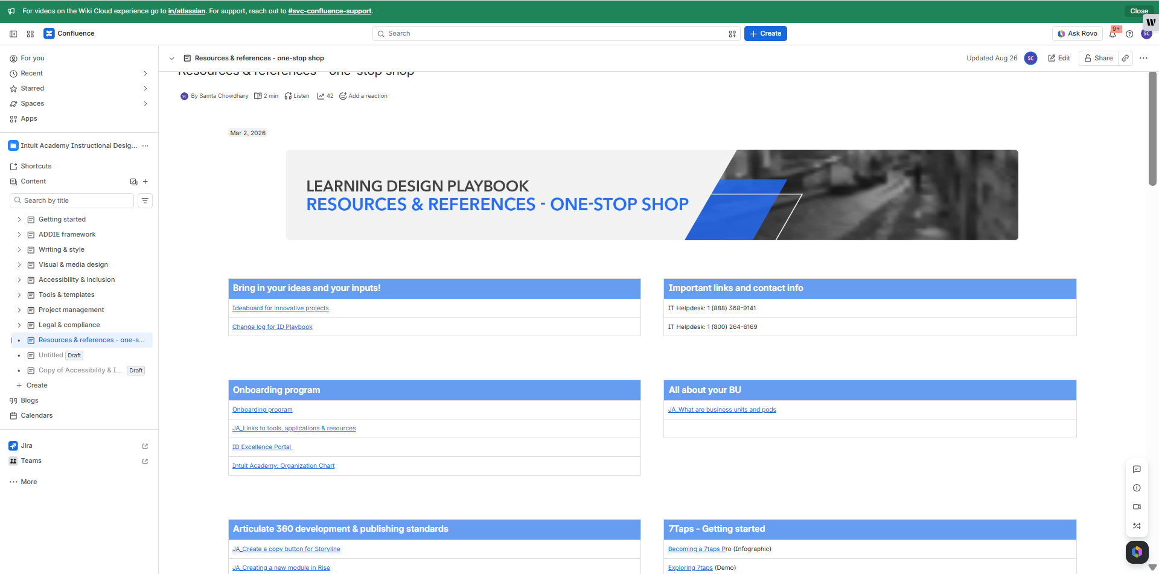Viewport: 1159px width, 574px height.
Task: Open Change log for ID Playbook link
Action: (x=272, y=327)
